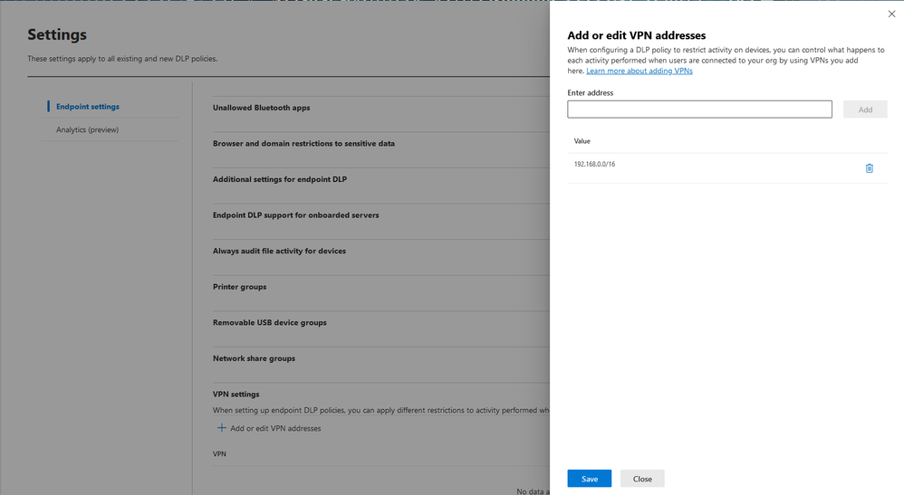Open Learn more about adding VPNs link

(639, 71)
